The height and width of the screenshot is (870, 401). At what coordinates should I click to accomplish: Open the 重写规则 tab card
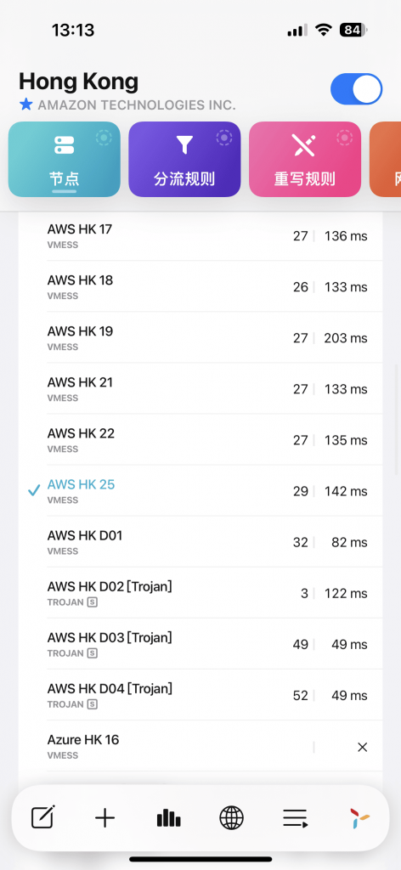pos(305,159)
